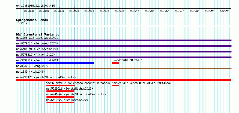
Task: Click the chr15:81986122..82000414 region label
Action: [35, 6]
